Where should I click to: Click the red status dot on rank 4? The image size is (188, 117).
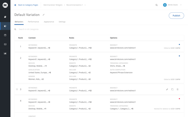point(179,99)
